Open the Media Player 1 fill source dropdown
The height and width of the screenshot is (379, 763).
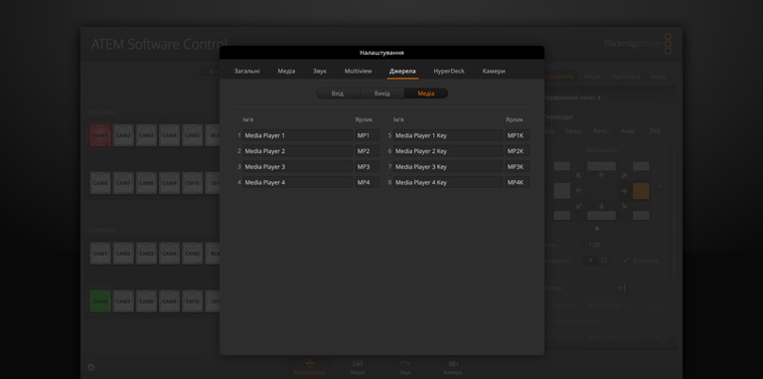click(623, 305)
